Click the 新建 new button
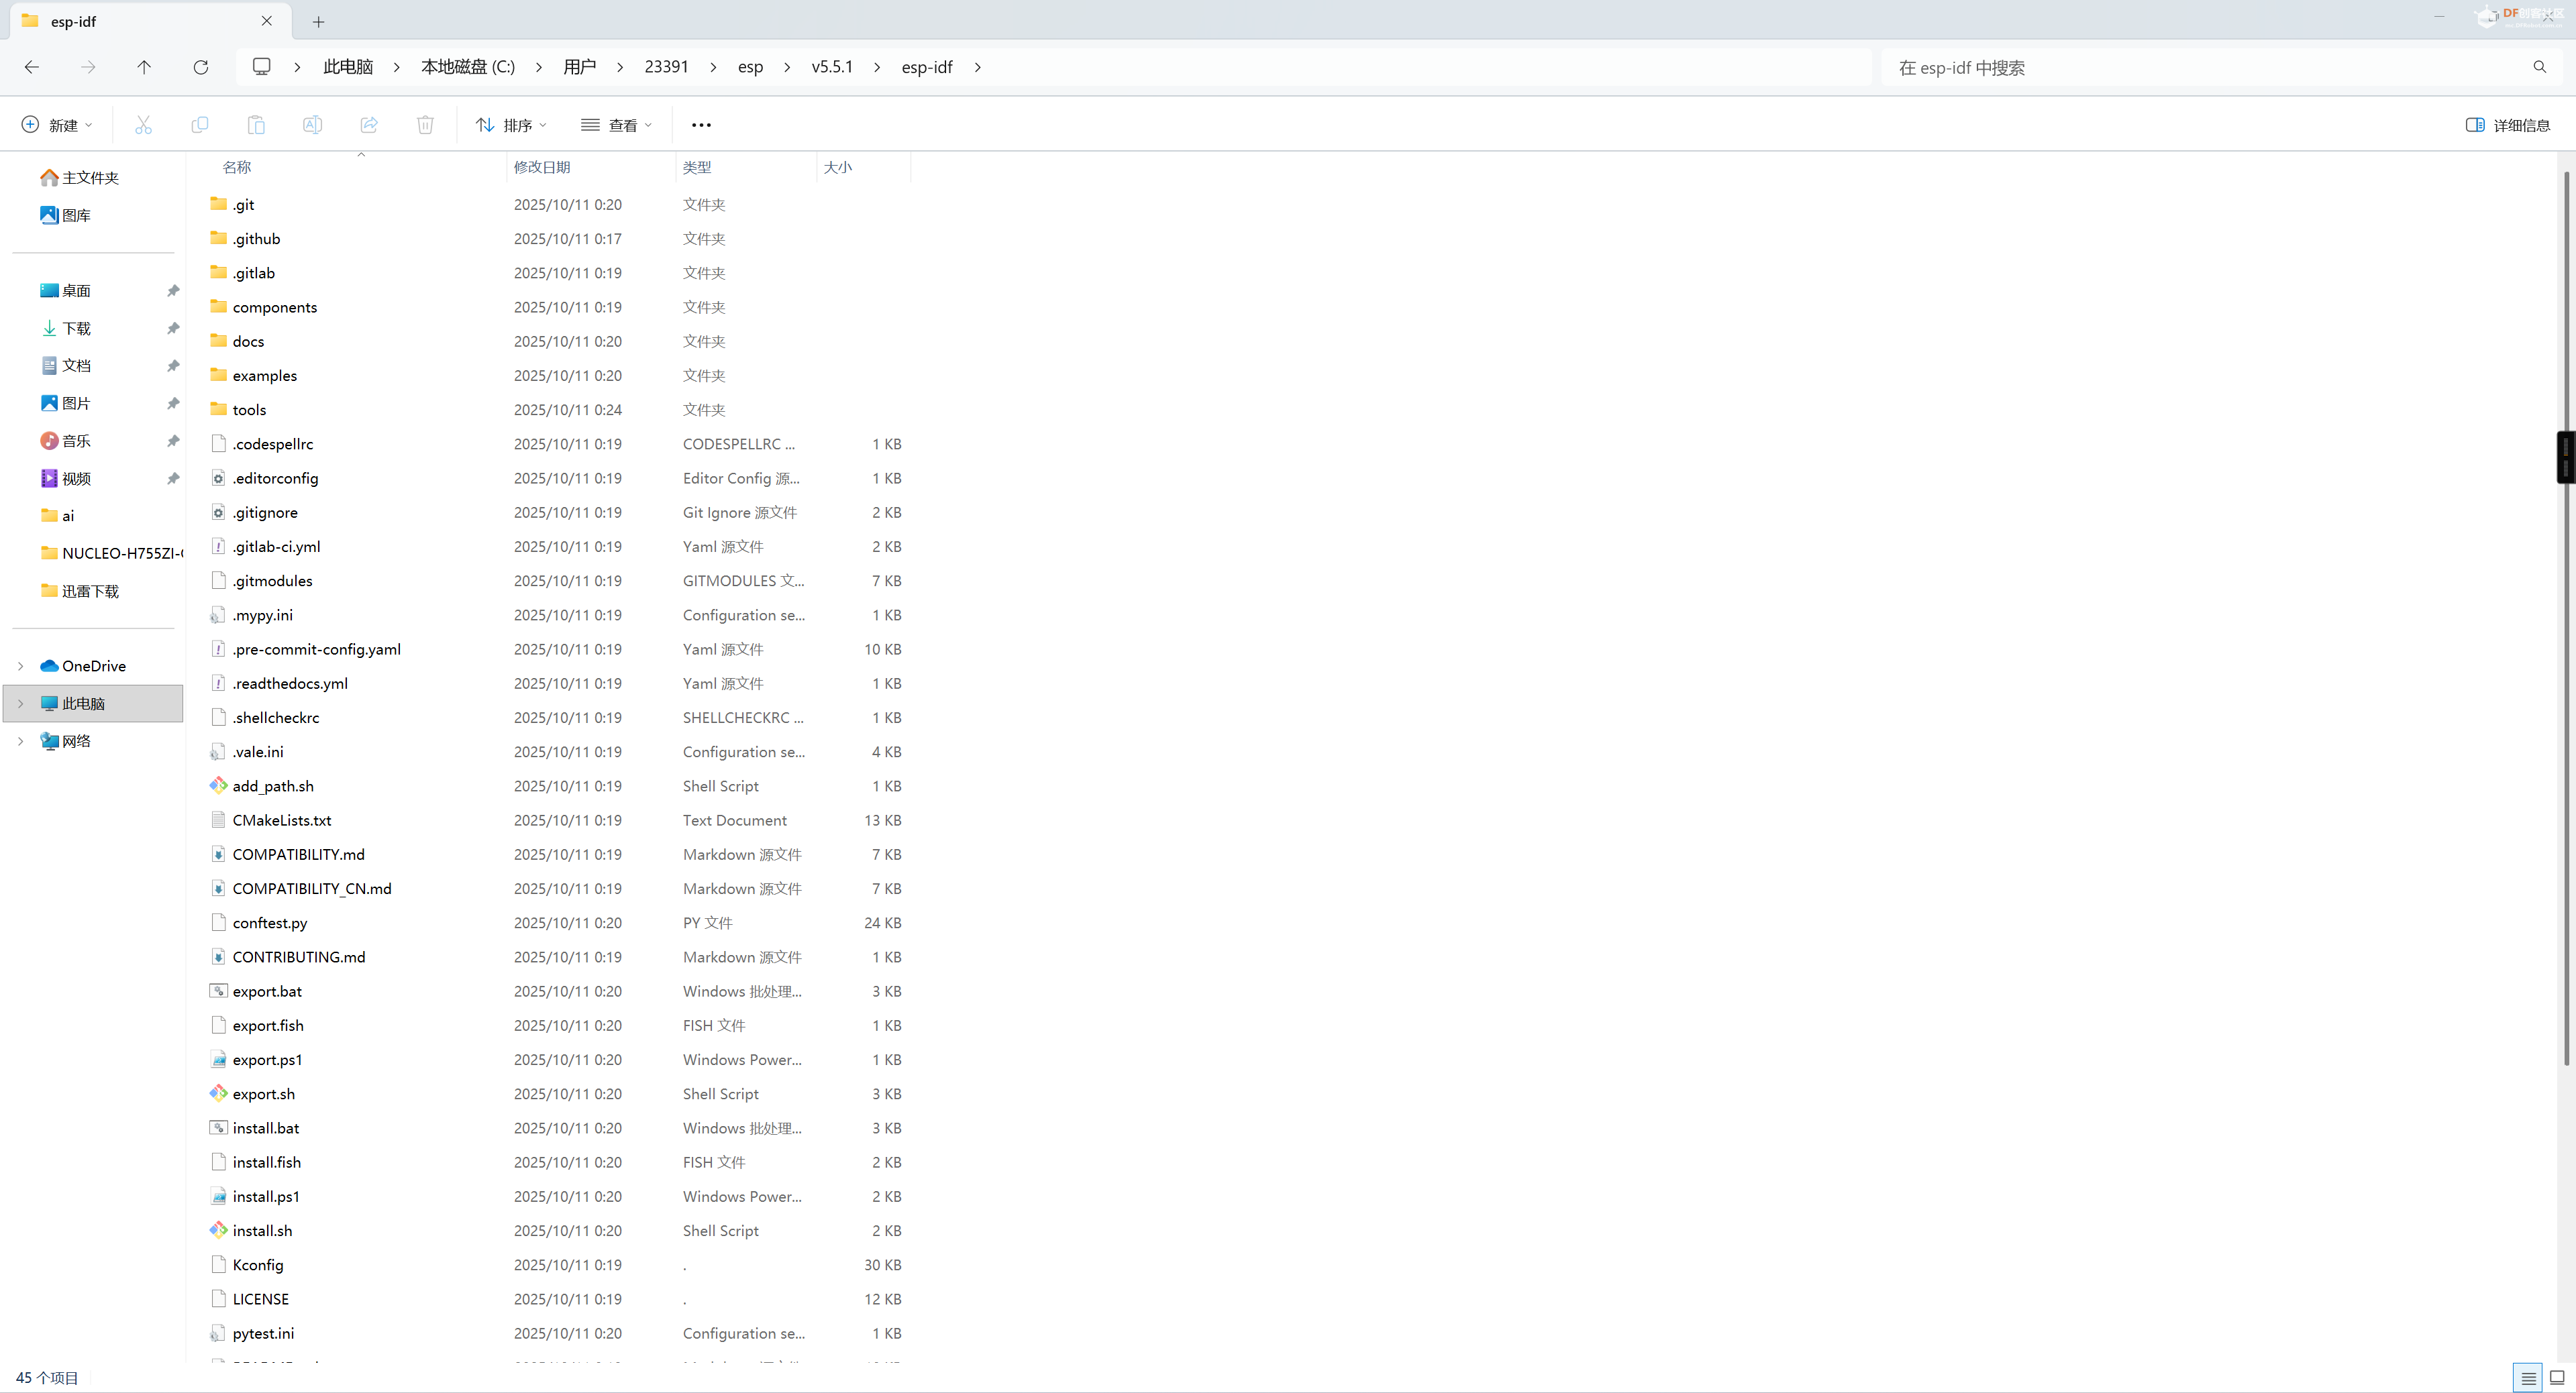 click(x=57, y=125)
